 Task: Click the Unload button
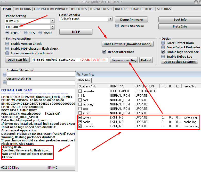tap(146, 60)
